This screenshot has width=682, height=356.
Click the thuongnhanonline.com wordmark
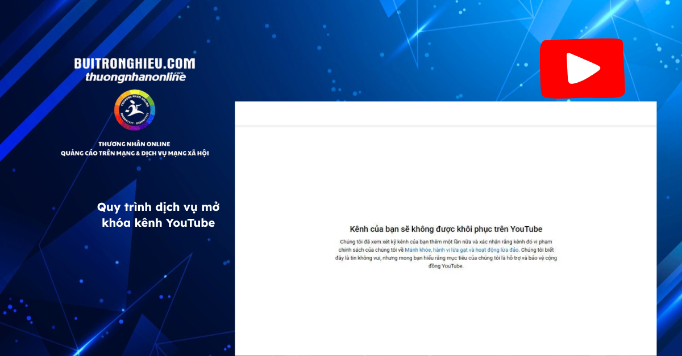pyautogui.click(x=135, y=77)
